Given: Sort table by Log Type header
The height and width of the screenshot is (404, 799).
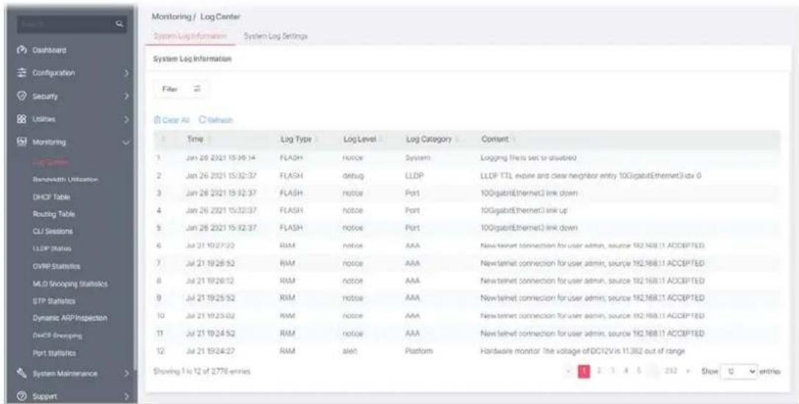Looking at the screenshot, I should (x=296, y=139).
